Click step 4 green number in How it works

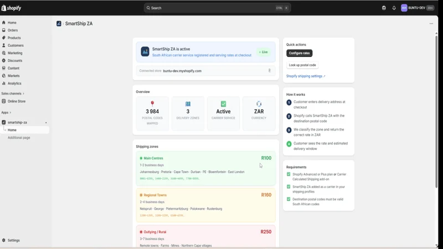tap(289, 144)
